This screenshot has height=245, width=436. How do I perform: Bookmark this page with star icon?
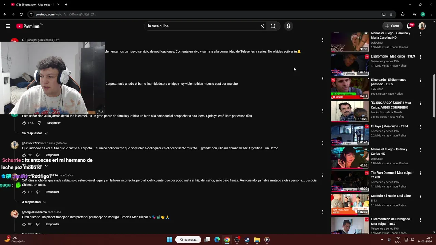(391, 14)
